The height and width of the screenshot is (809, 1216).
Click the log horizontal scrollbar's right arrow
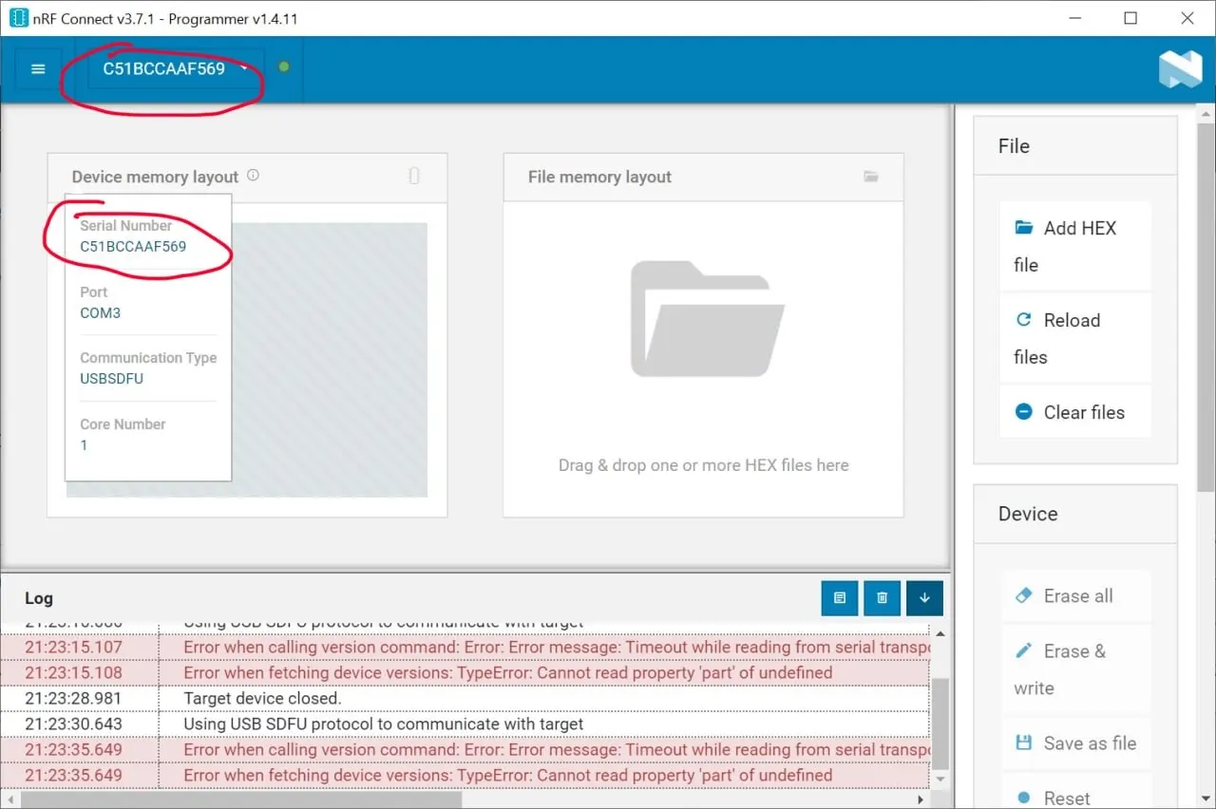coord(921,800)
